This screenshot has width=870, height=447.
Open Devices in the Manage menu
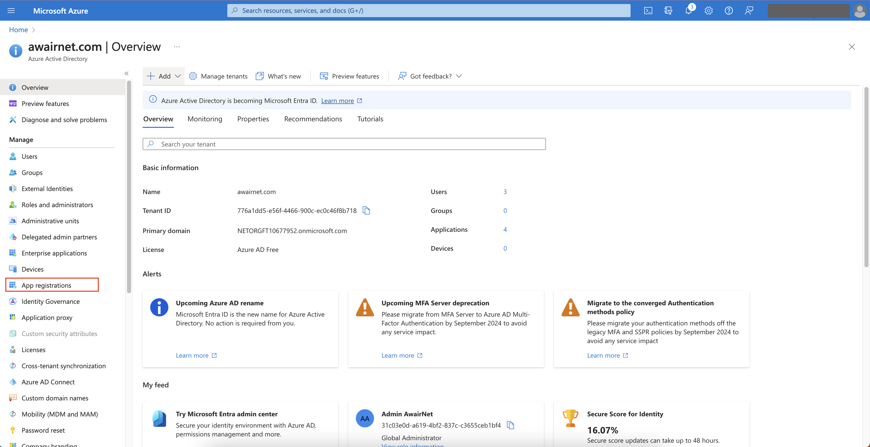point(33,269)
